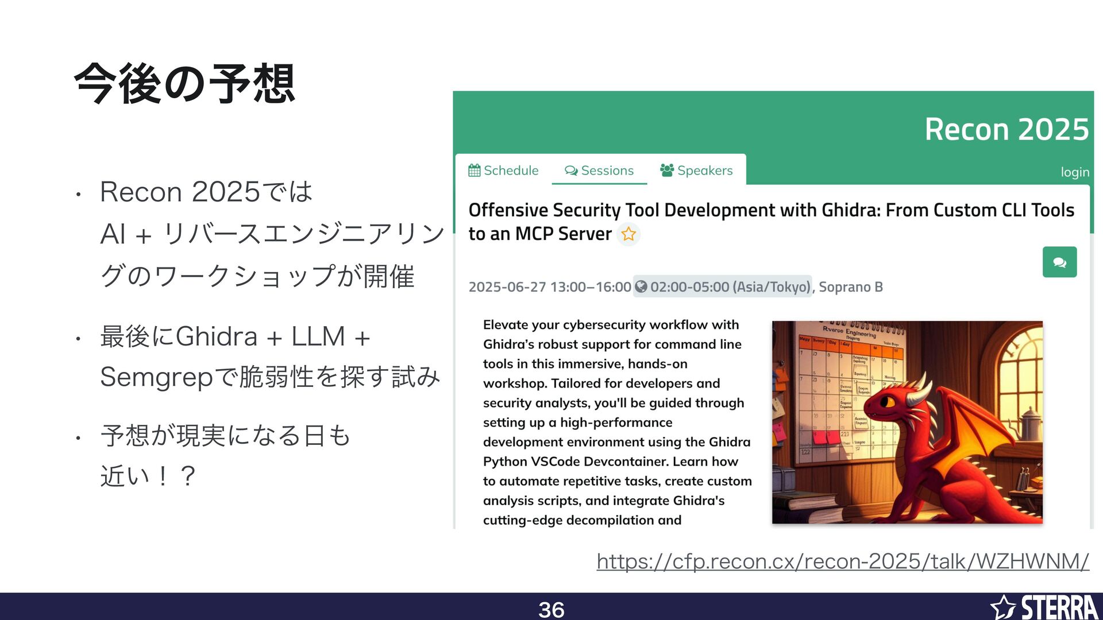Click the slide page number 36

coord(551,610)
